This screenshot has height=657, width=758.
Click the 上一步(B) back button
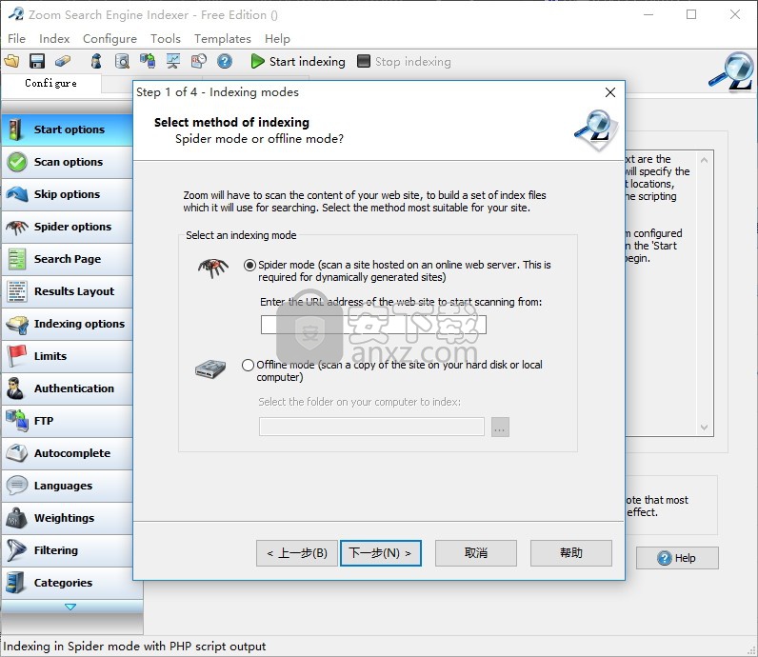297,553
